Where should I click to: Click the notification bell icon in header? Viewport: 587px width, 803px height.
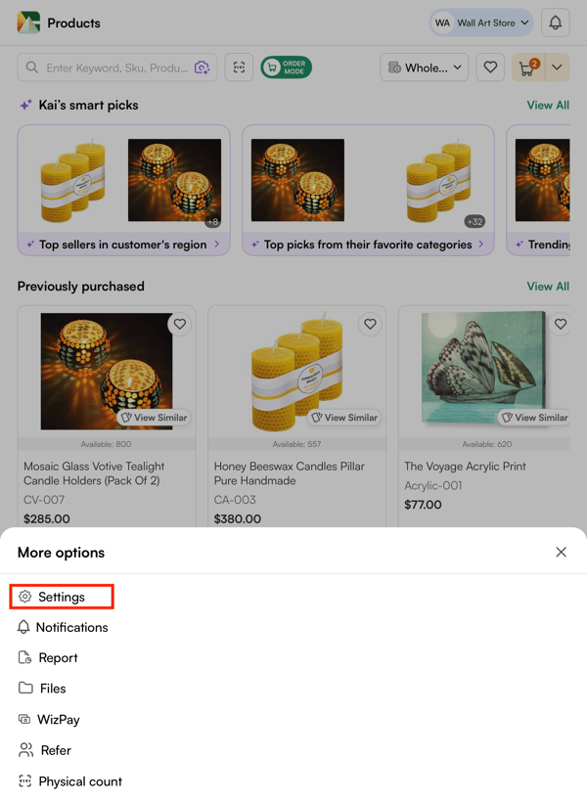pos(555,22)
